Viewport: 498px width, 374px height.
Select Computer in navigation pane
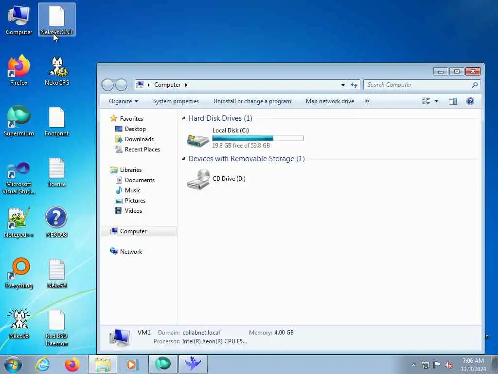(x=139, y=231)
